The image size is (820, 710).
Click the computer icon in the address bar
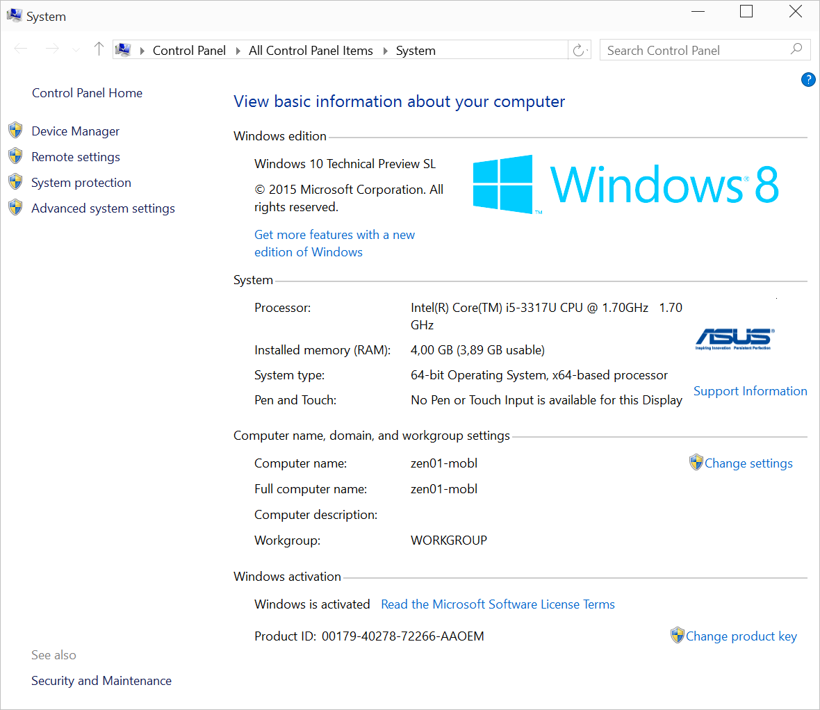[123, 49]
